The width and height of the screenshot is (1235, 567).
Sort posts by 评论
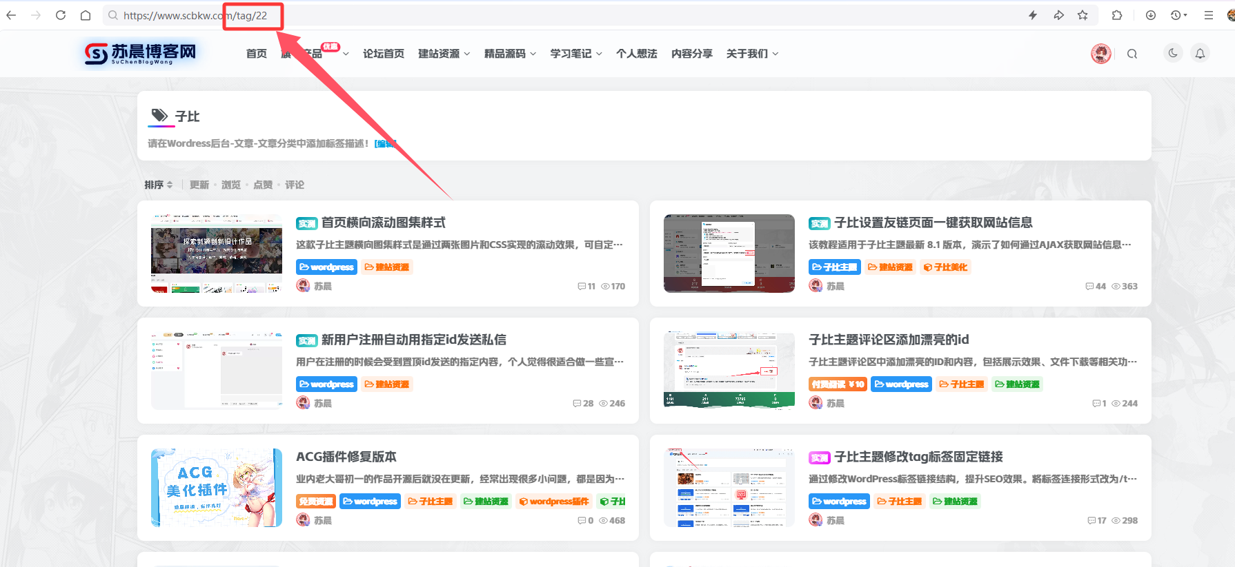[x=295, y=185]
